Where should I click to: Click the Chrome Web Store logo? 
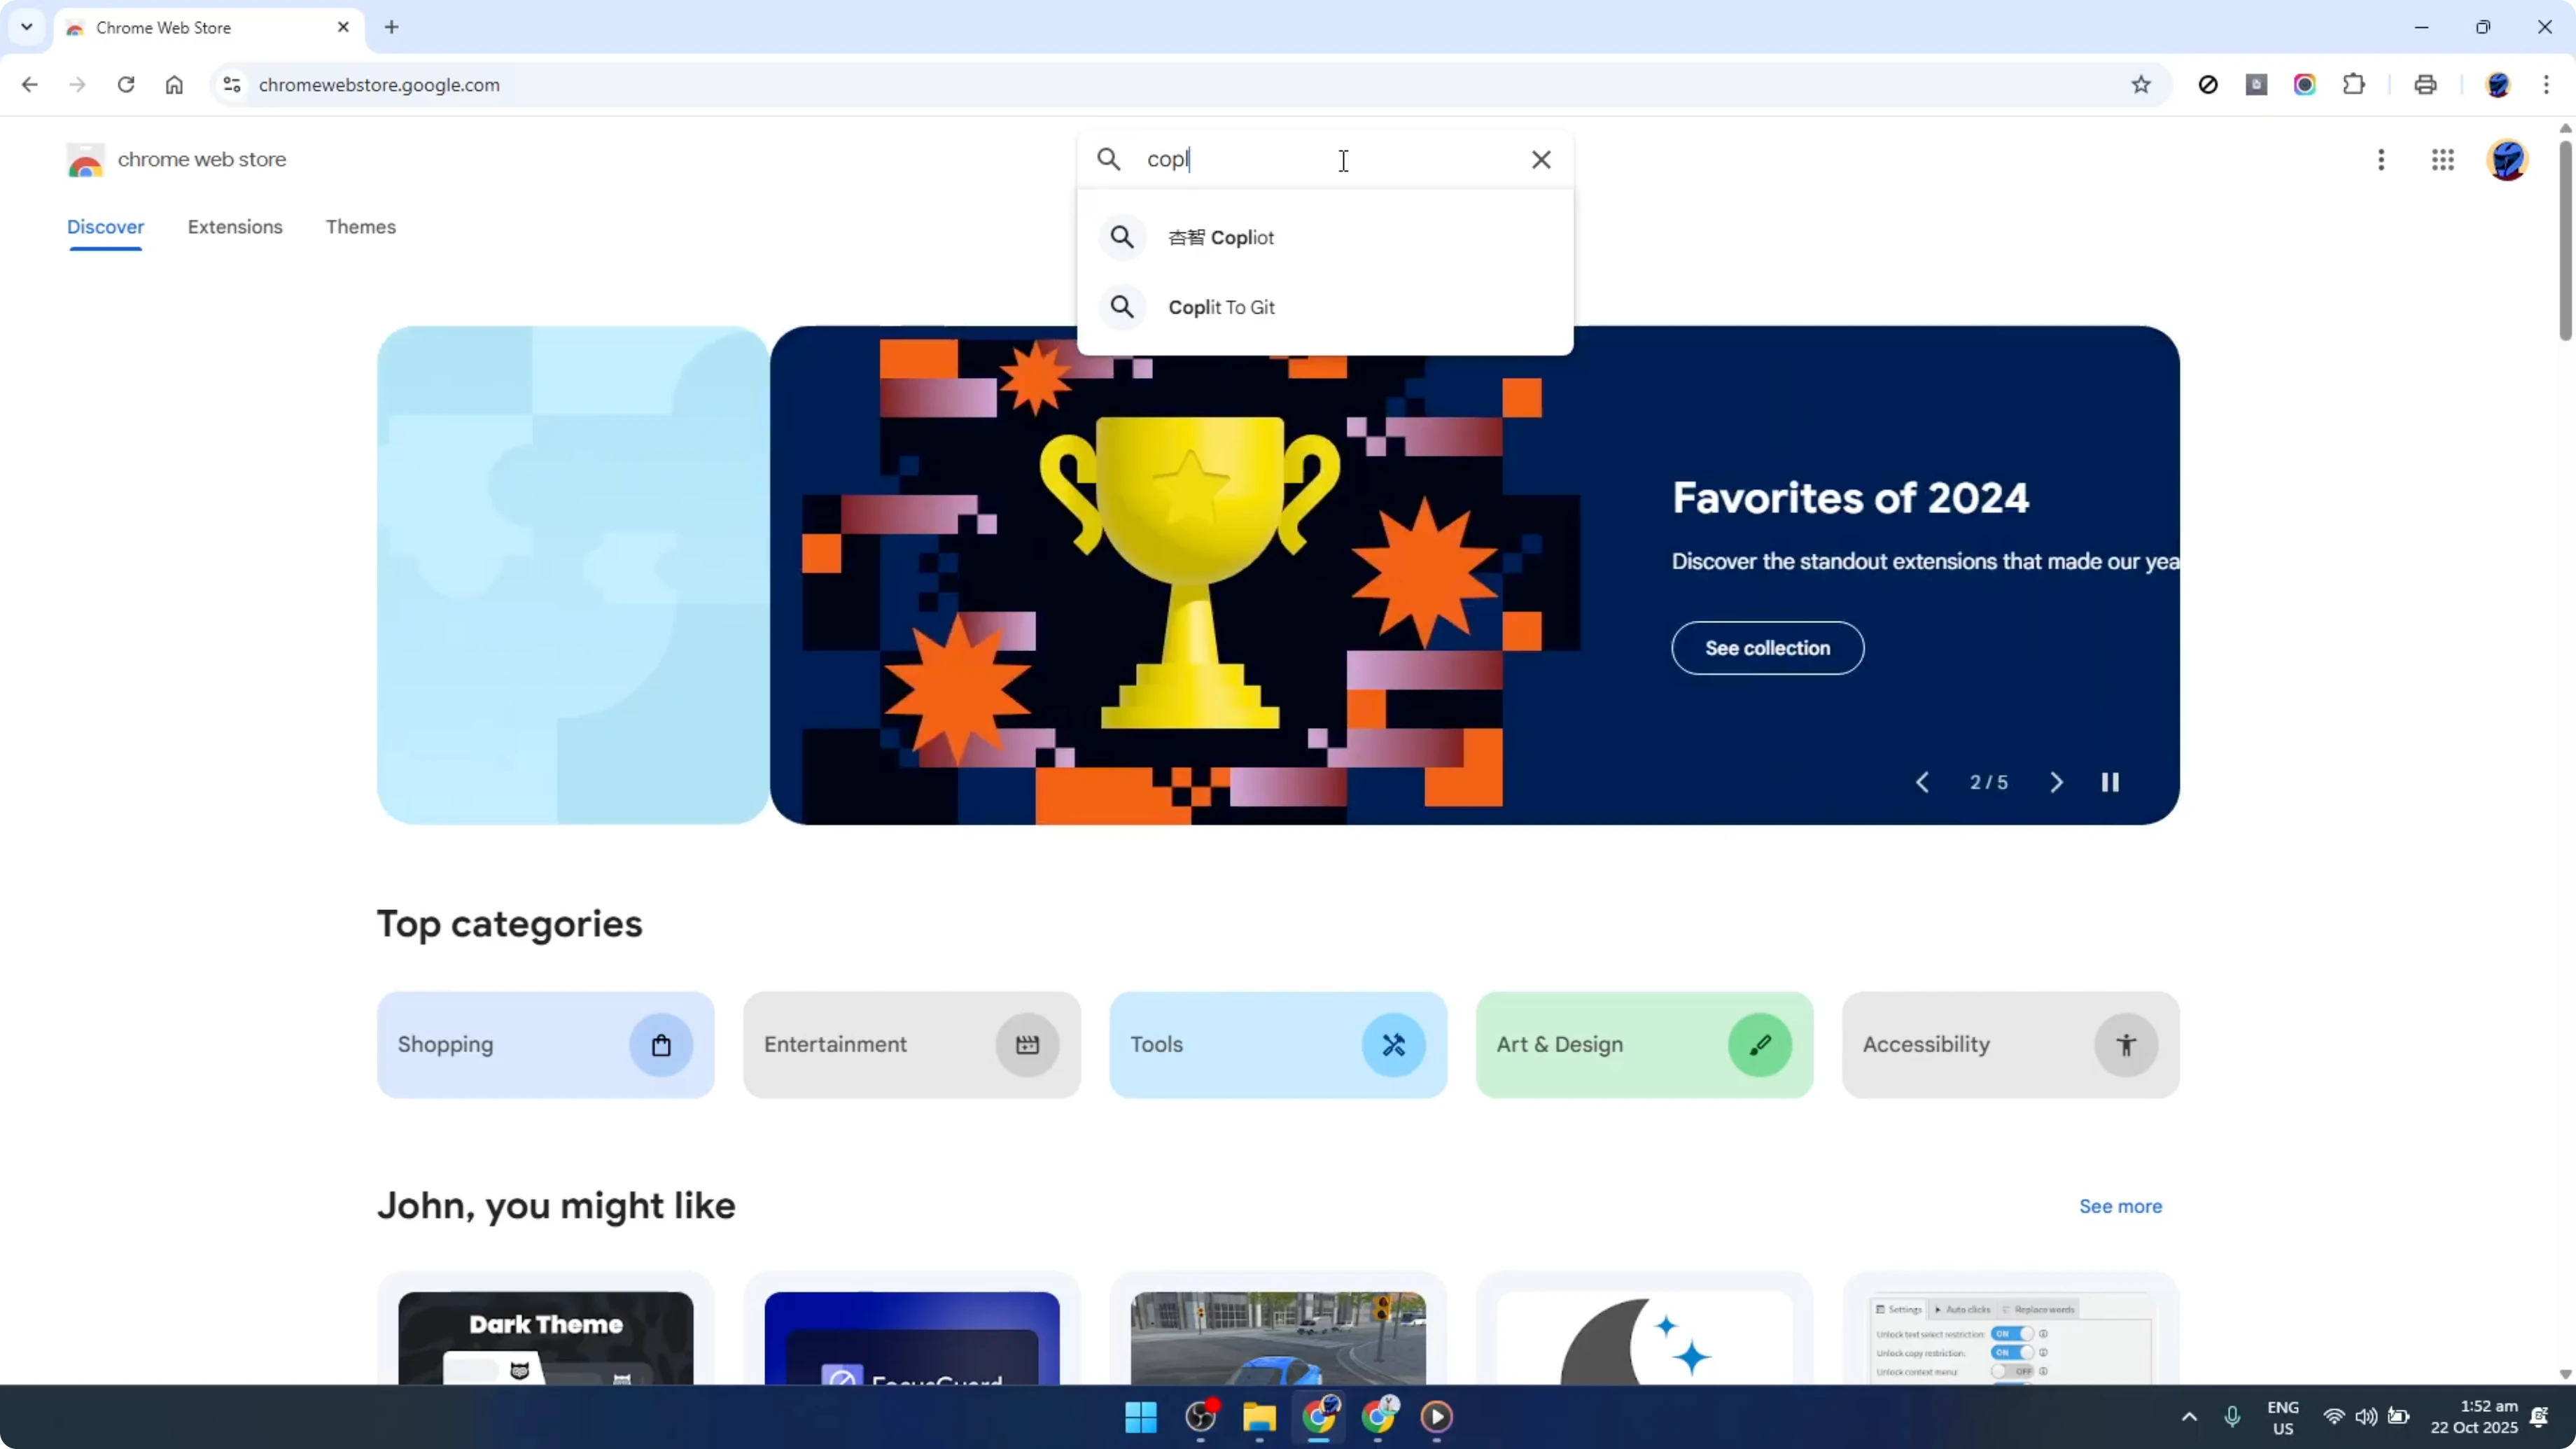pos(86,160)
